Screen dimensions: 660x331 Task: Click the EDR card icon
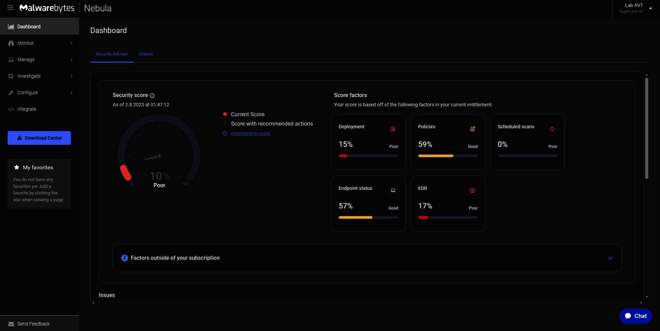click(473, 190)
